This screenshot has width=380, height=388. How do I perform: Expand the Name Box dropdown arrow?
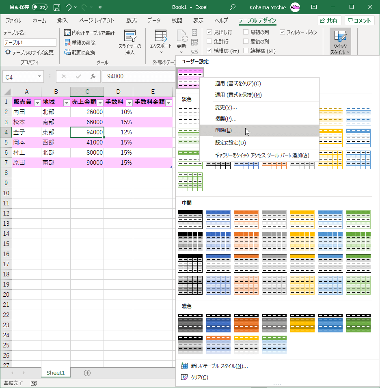39,76
